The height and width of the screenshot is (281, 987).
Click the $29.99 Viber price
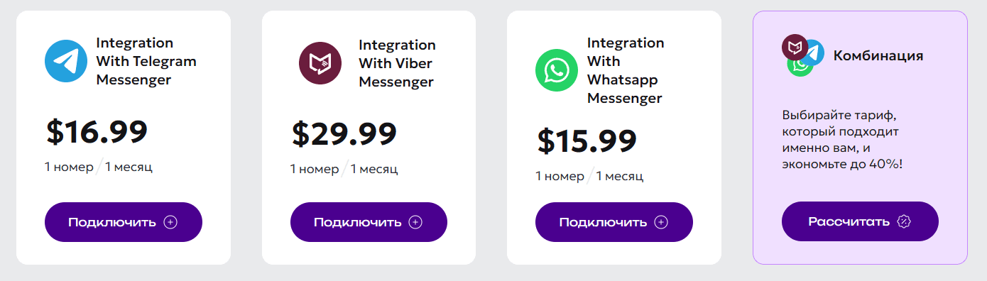344,133
